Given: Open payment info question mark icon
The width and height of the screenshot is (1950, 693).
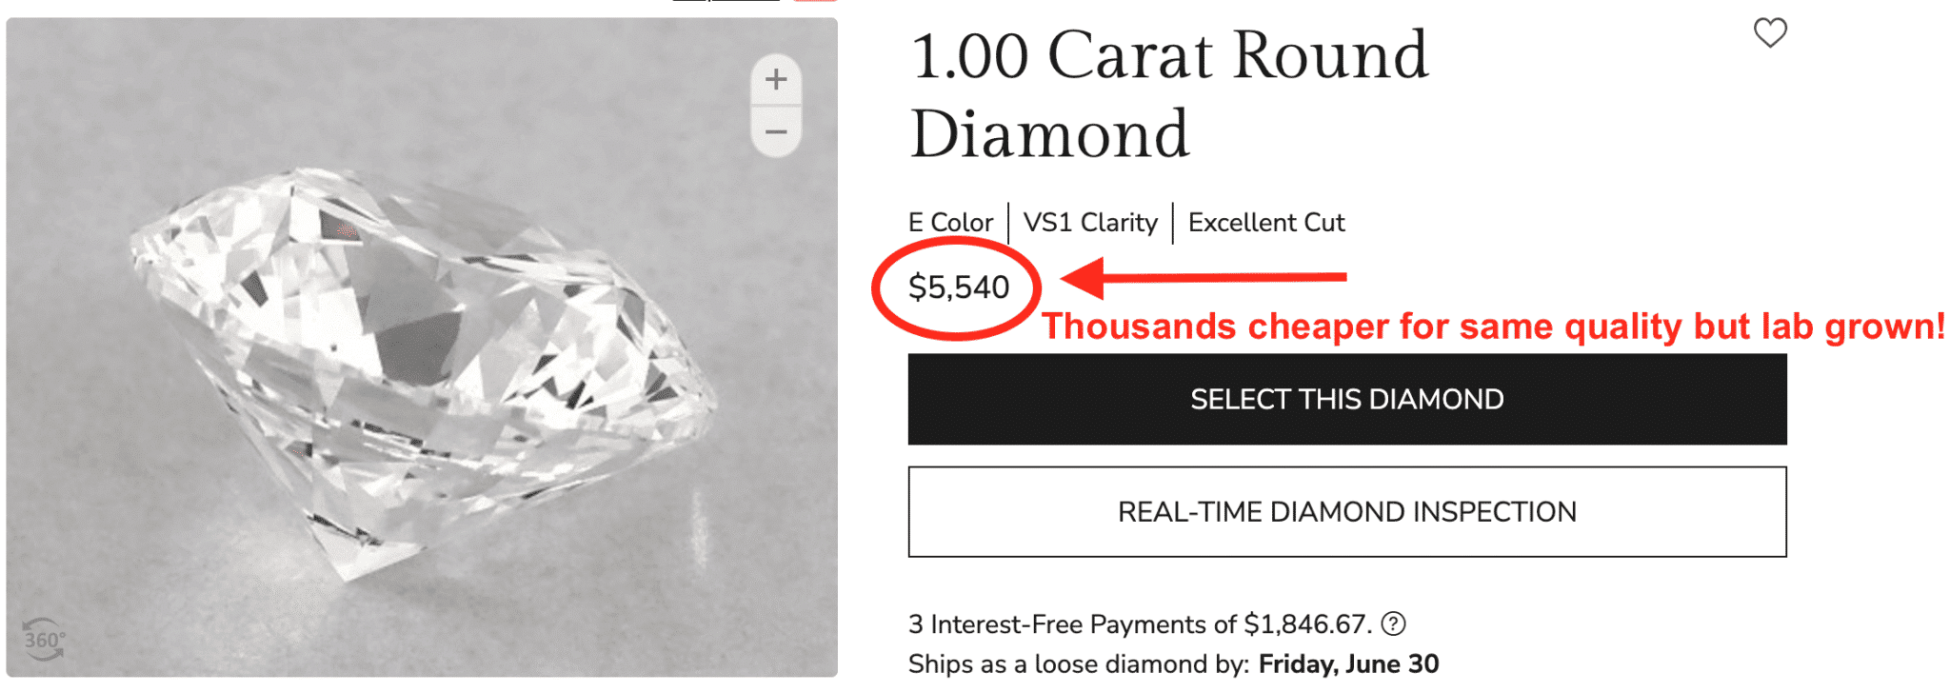Looking at the screenshot, I should click(x=1393, y=624).
